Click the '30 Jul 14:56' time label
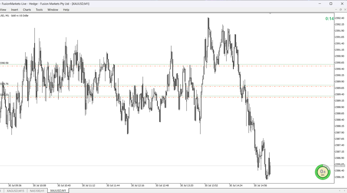347x193 pixels. click(260, 186)
